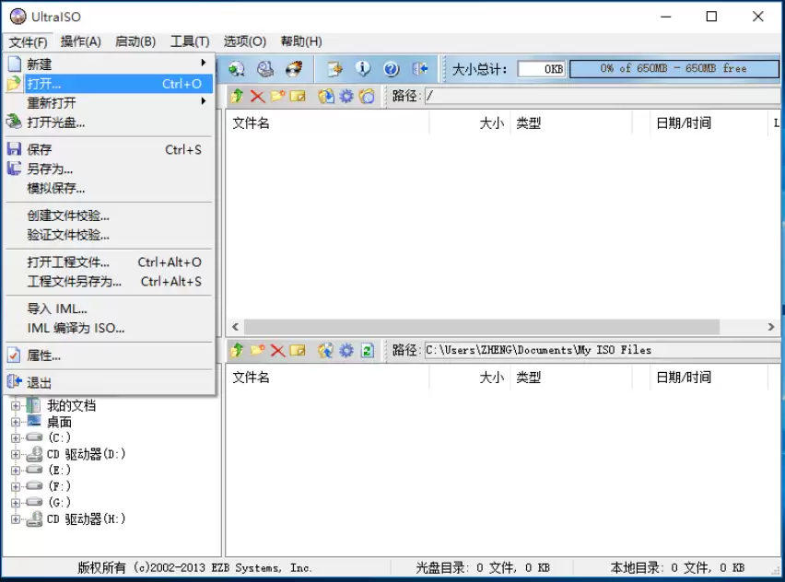Click the 650MB capacity progress bar

pos(674,68)
